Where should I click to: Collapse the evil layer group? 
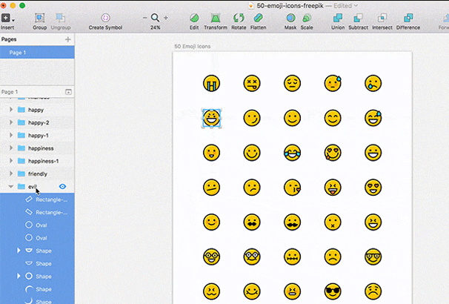(x=10, y=187)
